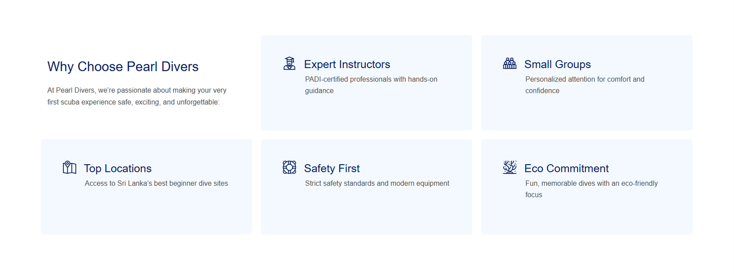
Task: Click empty space below Small Groups description
Action: (586, 113)
